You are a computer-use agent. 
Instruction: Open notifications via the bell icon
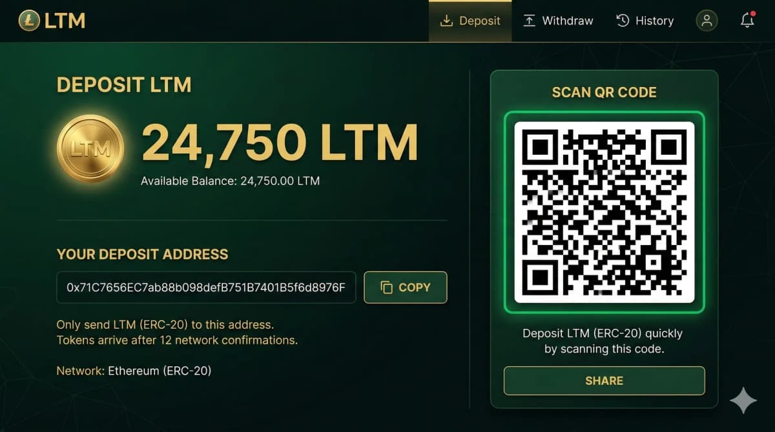click(x=747, y=20)
